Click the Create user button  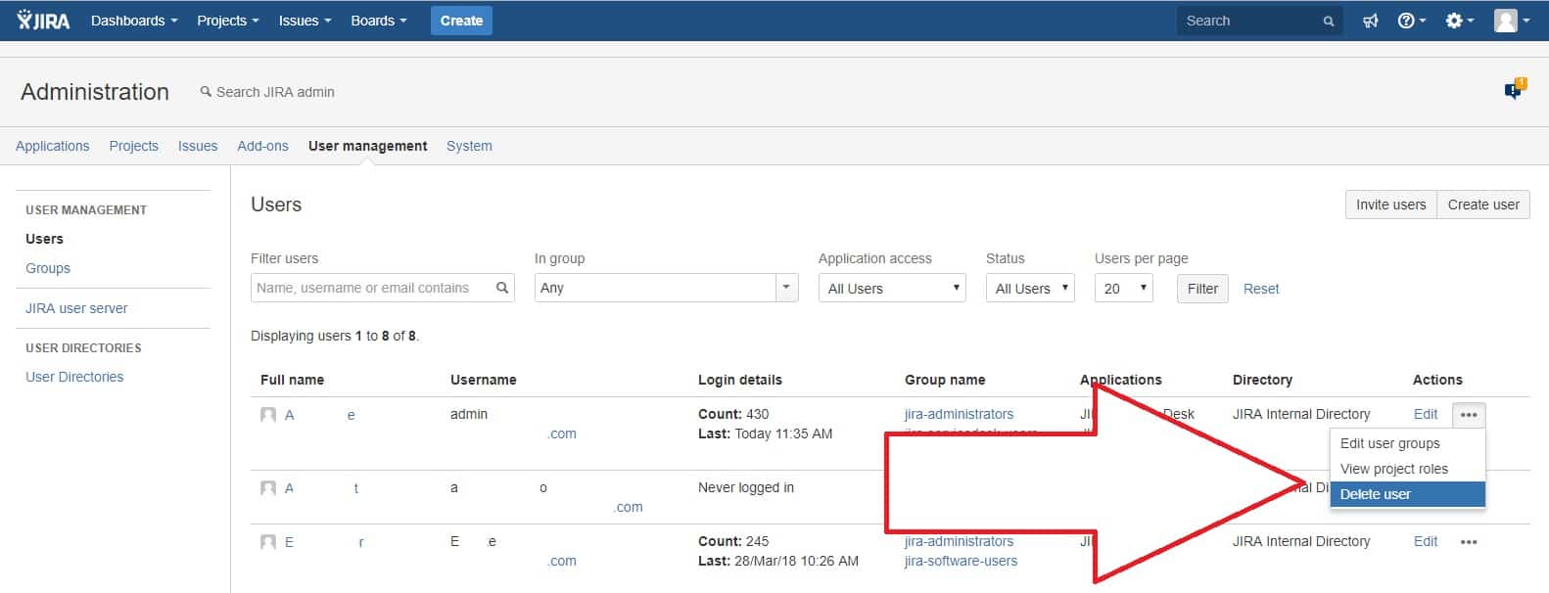[x=1483, y=205]
